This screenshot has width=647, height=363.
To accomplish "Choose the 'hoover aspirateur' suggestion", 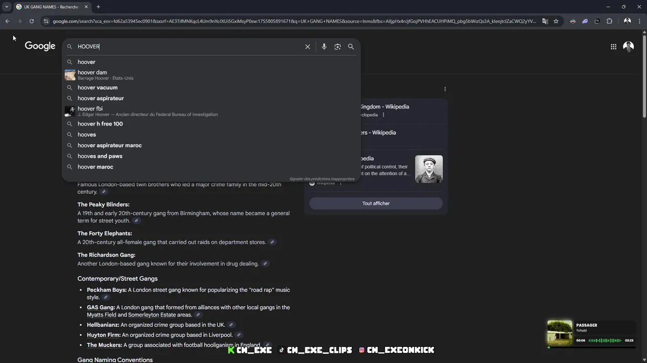I will click(x=211, y=98).
